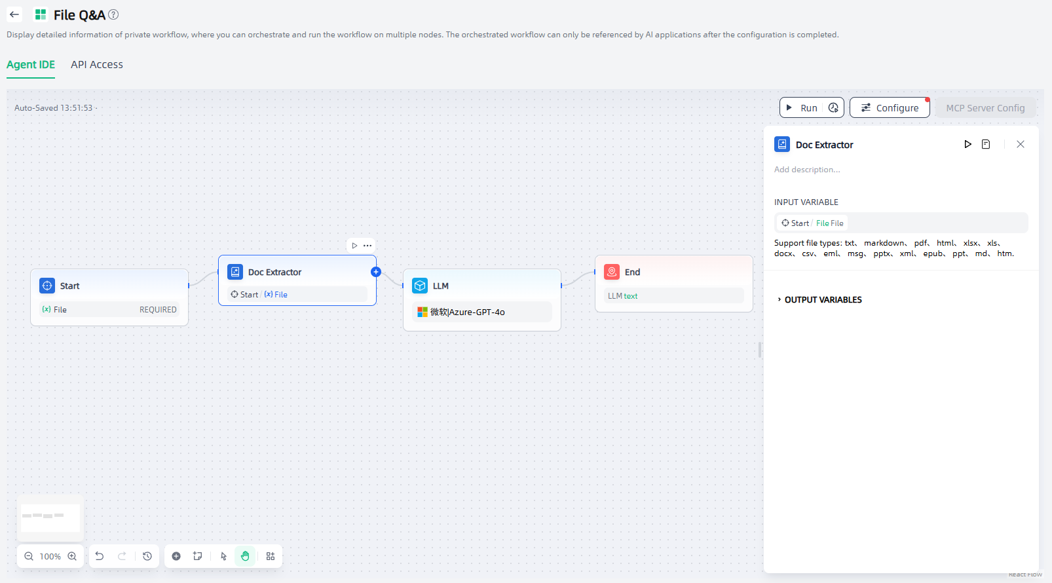1052x583 pixels.
Task: Switch to the API Access tab
Action: 97,64
